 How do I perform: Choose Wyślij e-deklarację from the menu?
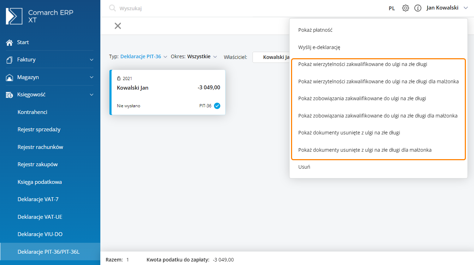pos(319,47)
